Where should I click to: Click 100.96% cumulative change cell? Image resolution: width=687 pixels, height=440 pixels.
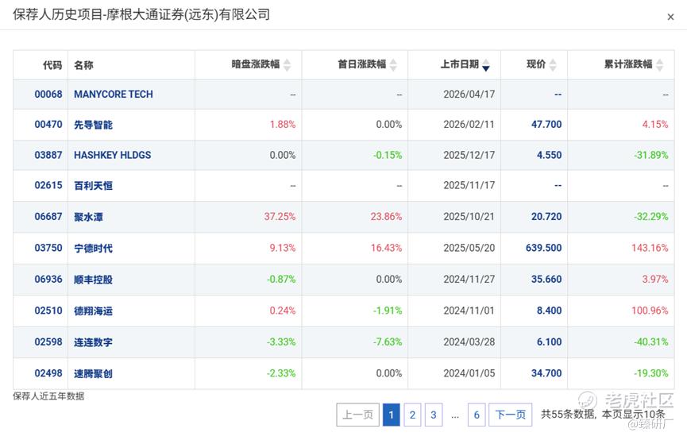[650, 311]
